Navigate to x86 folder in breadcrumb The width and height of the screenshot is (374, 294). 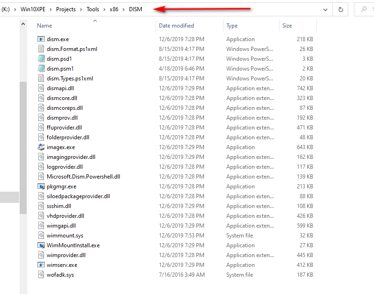(x=114, y=9)
